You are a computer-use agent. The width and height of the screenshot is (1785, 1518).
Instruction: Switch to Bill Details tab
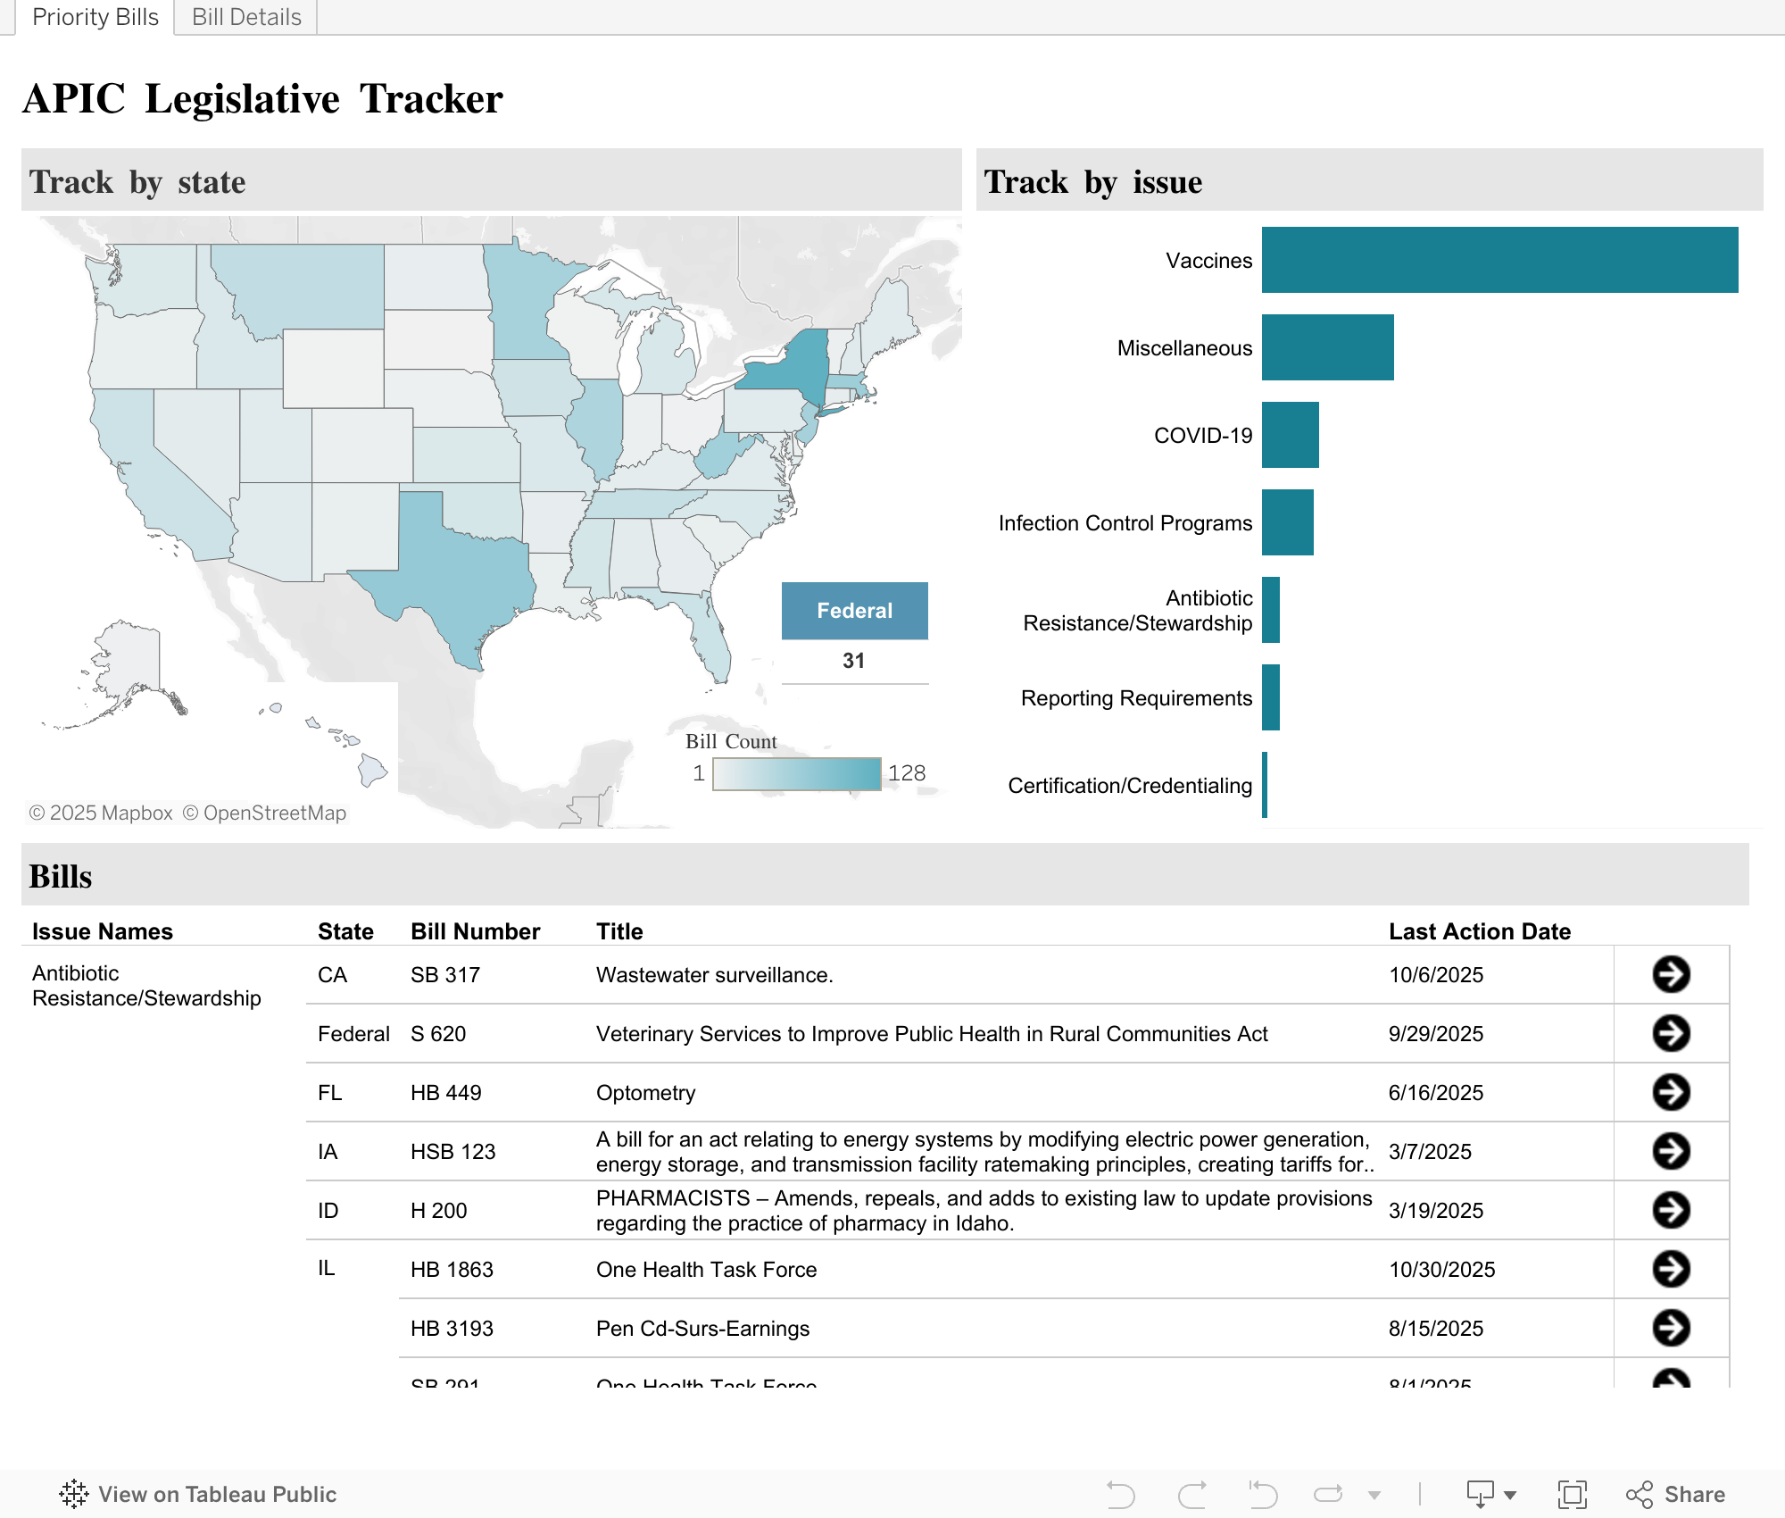[246, 17]
